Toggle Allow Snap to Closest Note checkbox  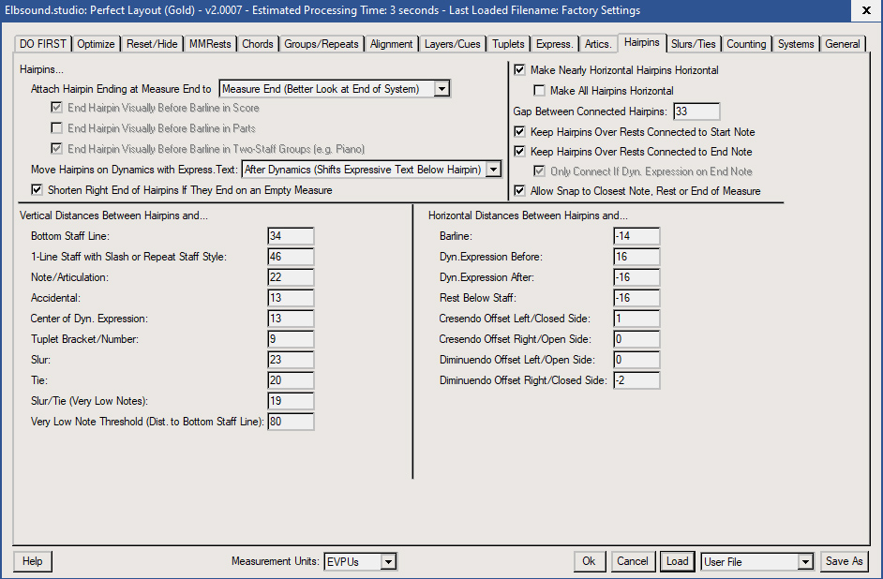[x=520, y=191]
